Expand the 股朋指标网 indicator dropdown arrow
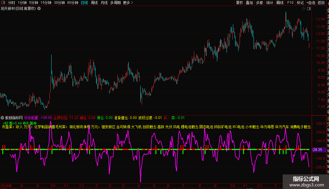This screenshot has height=189, width=329. pos(3,118)
